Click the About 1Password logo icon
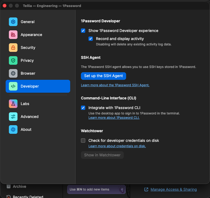 (13, 129)
